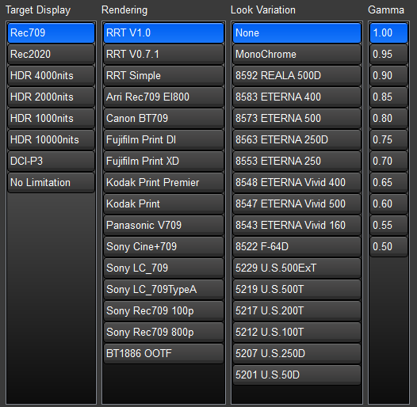Pick 8547 ETERNA Vivid 500 look
The height and width of the screenshot is (407, 417).
296,204
